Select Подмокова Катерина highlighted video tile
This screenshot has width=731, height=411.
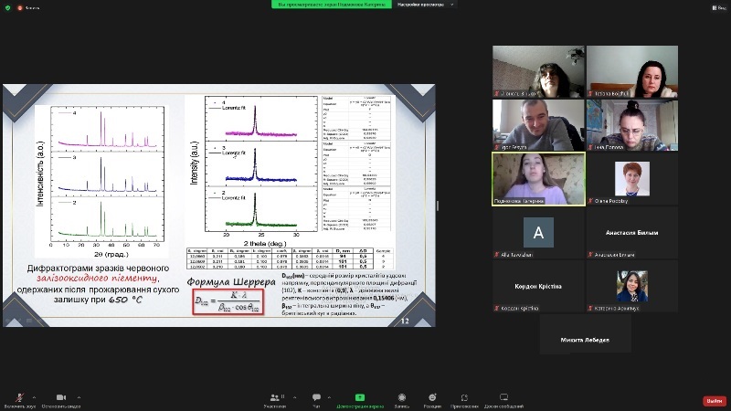click(x=538, y=178)
